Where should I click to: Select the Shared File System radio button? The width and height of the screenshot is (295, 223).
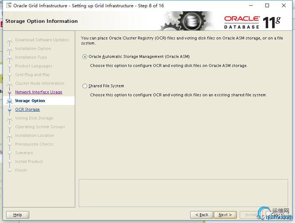[85, 86]
